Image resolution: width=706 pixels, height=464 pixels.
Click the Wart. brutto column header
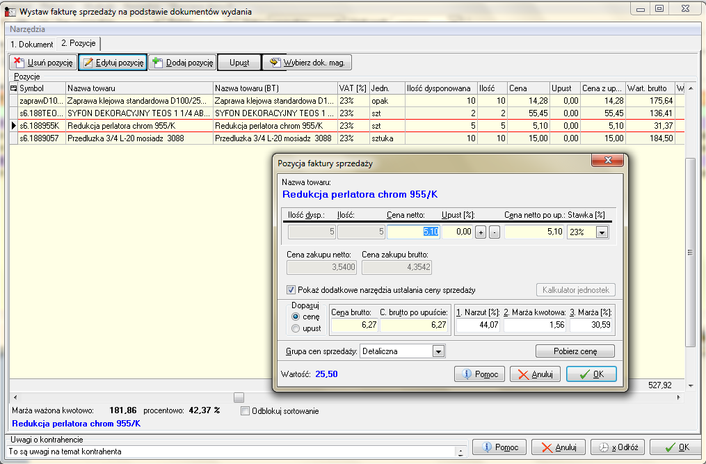[x=650, y=88]
